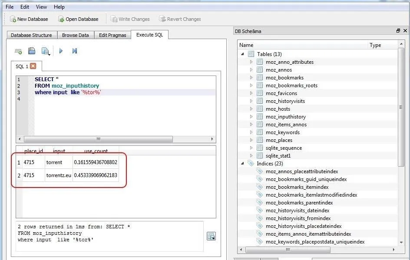Click the New Database icon
410x260 pixels.
point(13,19)
